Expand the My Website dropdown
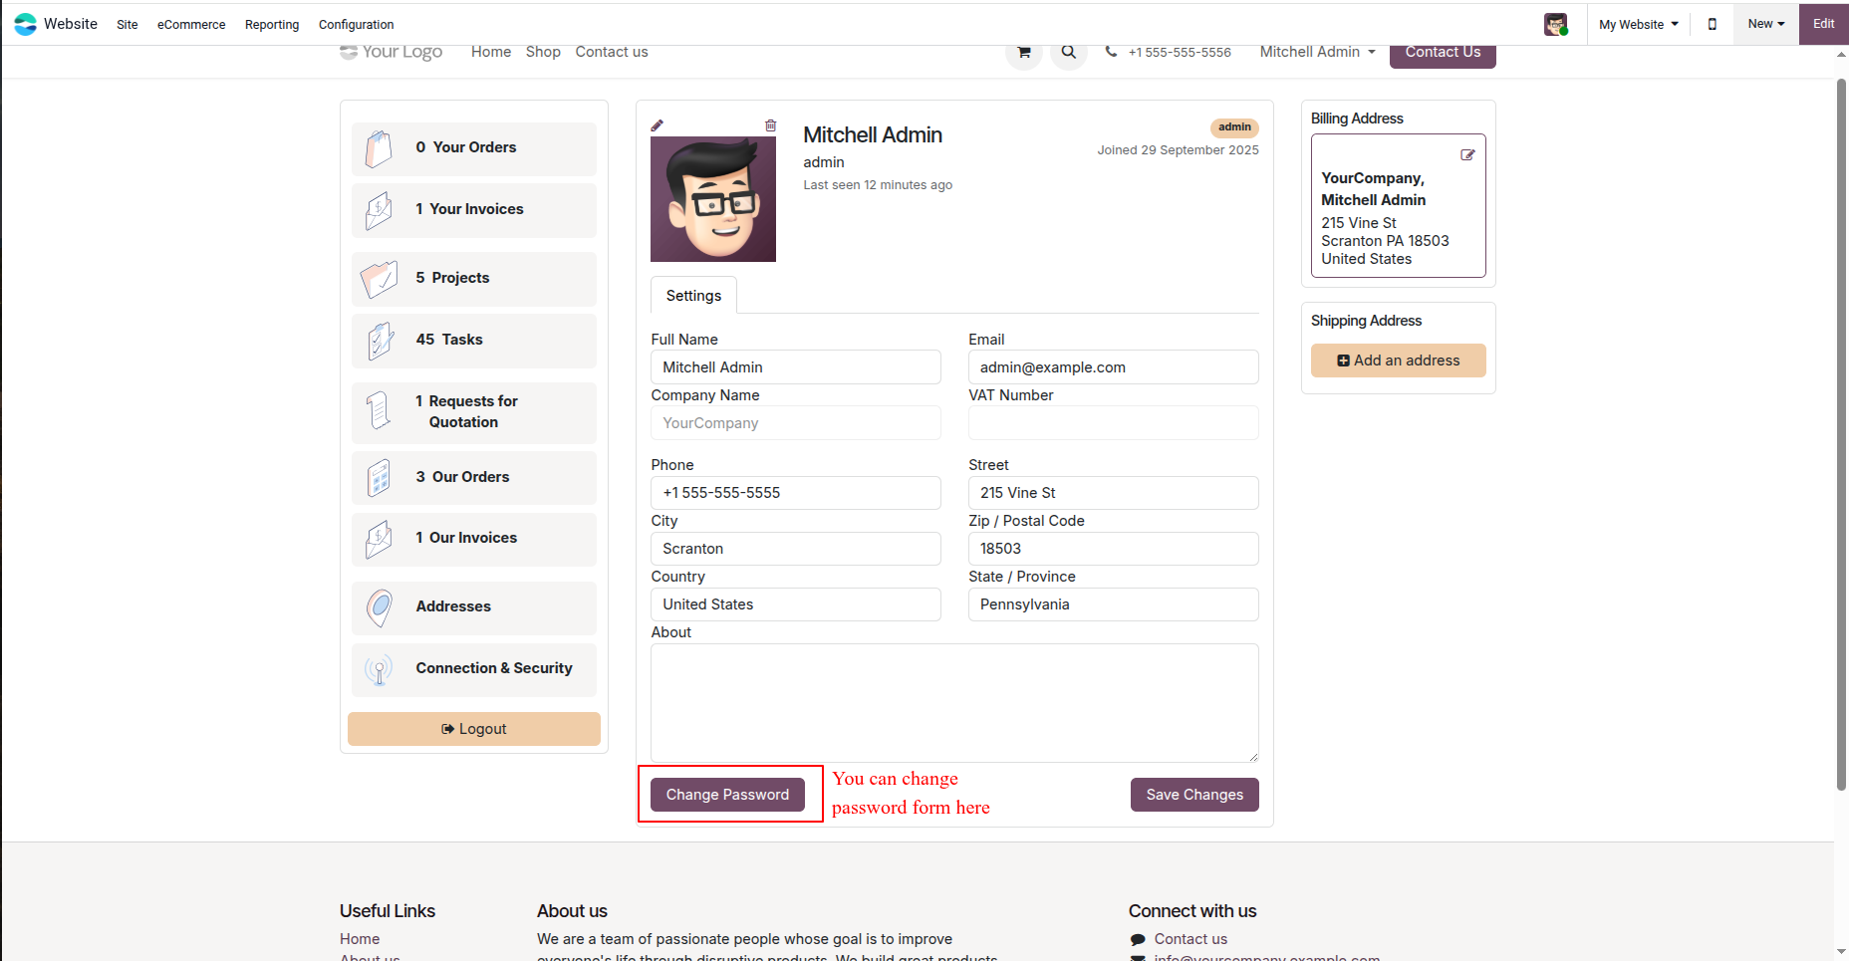Viewport: 1849px width, 961px height. click(1639, 24)
